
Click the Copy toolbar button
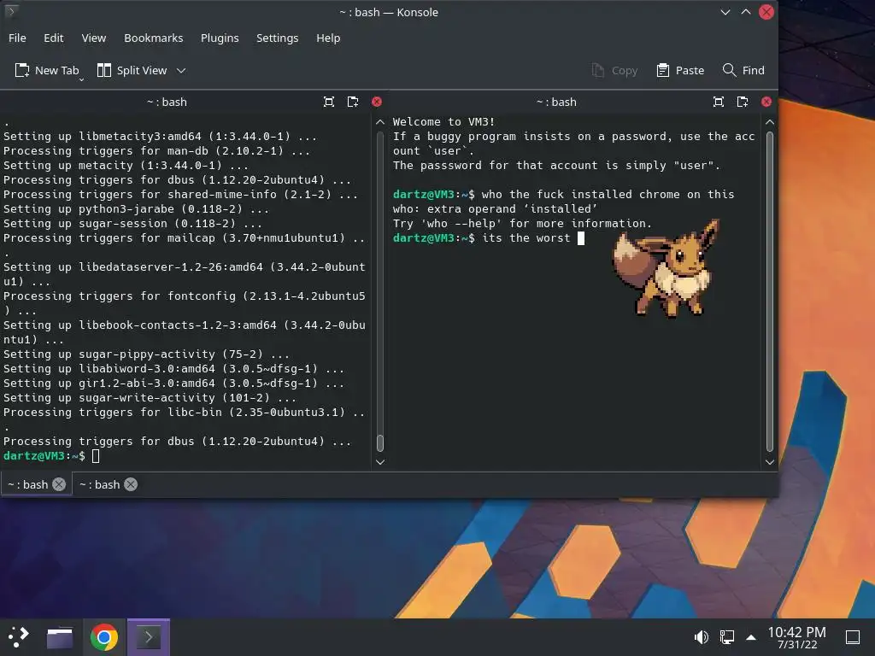click(614, 70)
